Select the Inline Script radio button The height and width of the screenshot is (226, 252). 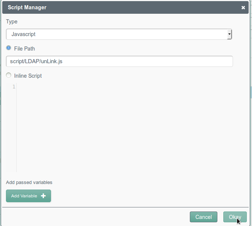tap(9, 75)
